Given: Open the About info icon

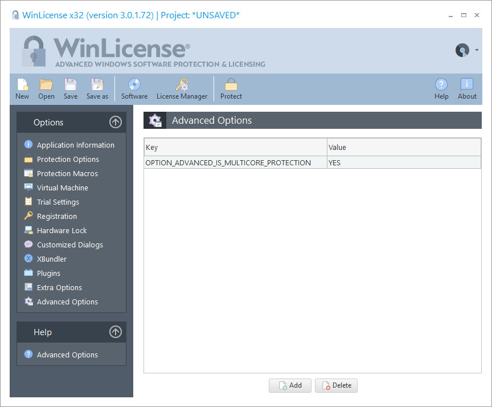Looking at the screenshot, I should pos(467,85).
